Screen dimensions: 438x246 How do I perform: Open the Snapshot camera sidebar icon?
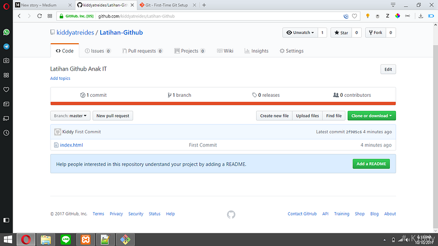coord(6,61)
